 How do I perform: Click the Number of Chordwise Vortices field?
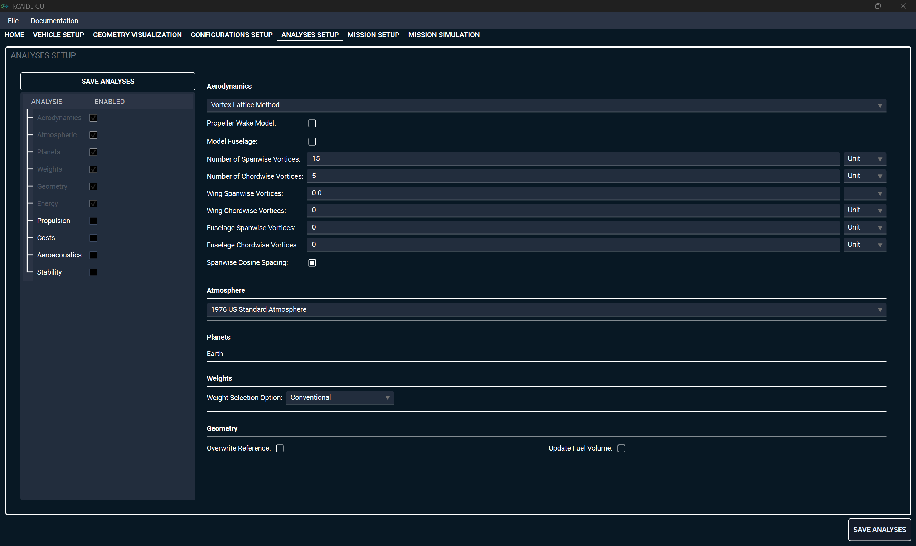tap(573, 176)
